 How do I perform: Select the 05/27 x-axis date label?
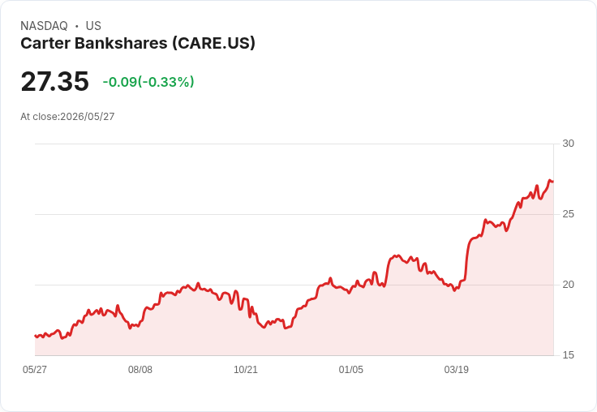click(35, 370)
